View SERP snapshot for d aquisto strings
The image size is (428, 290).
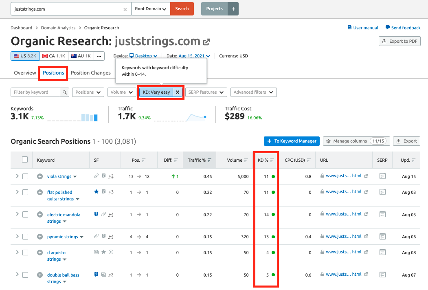[382, 252]
